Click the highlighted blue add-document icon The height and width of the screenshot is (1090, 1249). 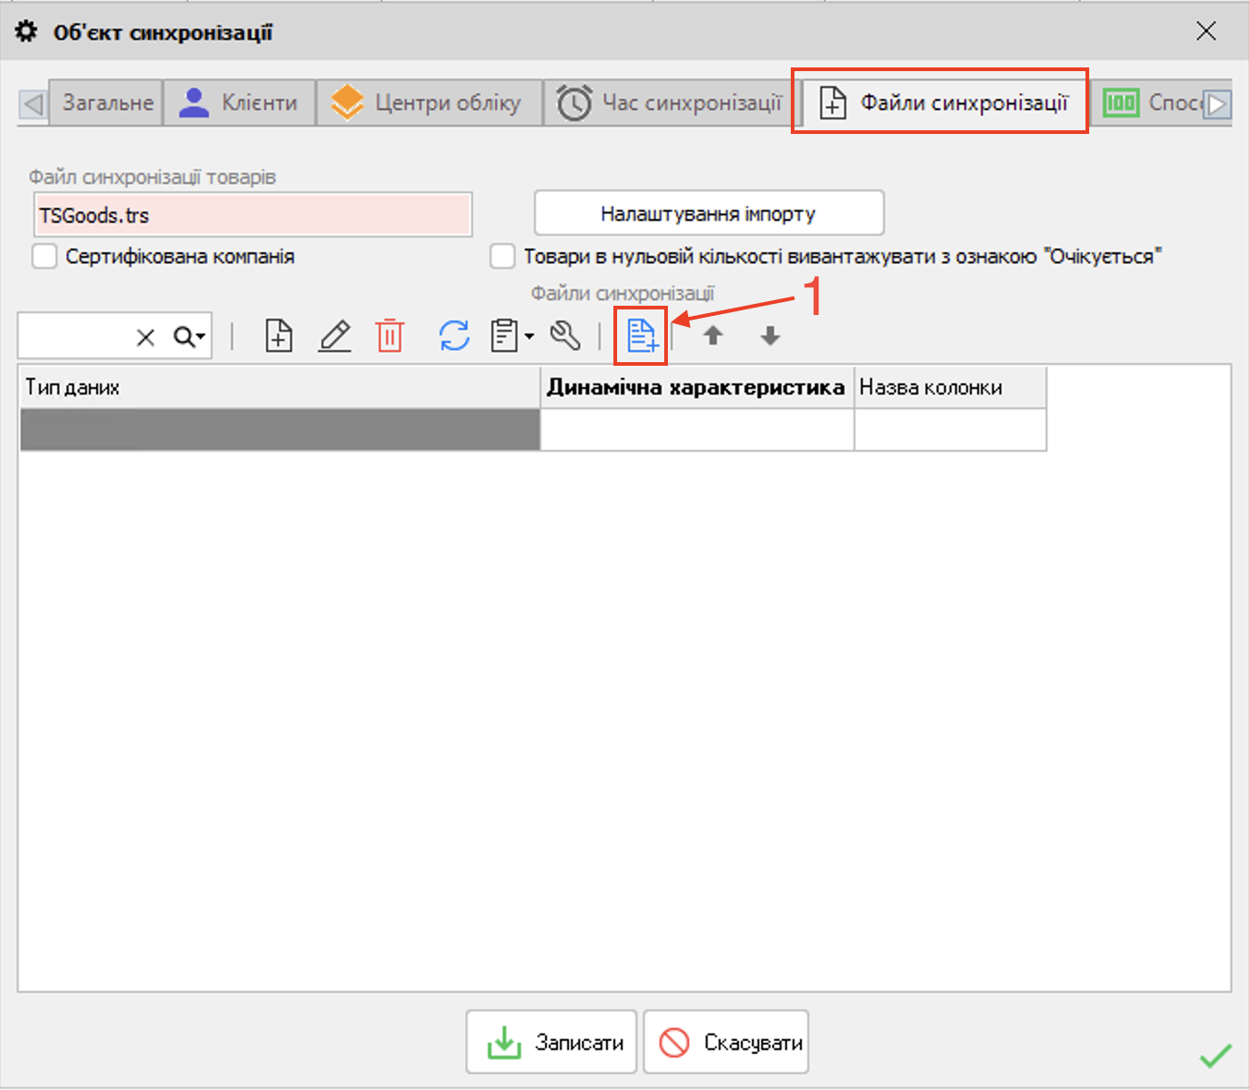[x=641, y=335]
